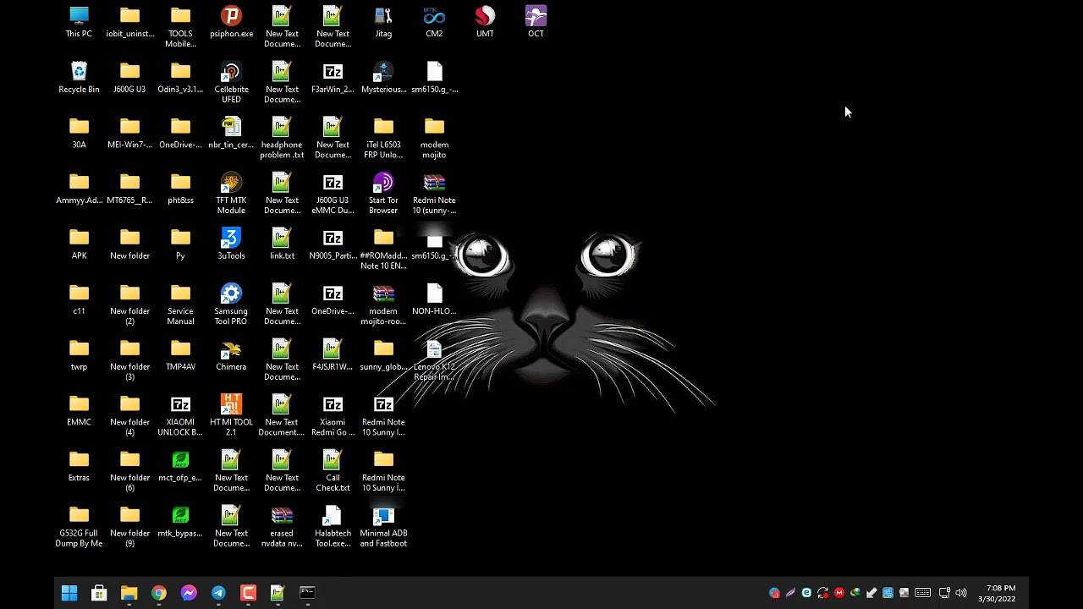1083x609 pixels.
Task: Open the Odin3_v3.1... folder
Action: 180,78
